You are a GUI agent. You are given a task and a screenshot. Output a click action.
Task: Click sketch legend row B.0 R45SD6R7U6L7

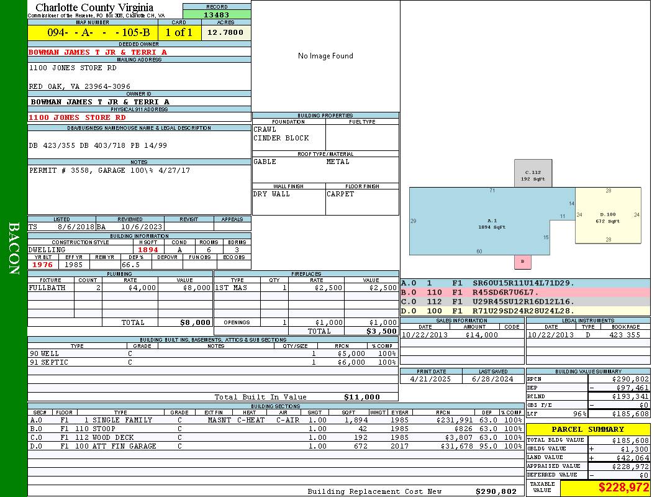[525, 293]
